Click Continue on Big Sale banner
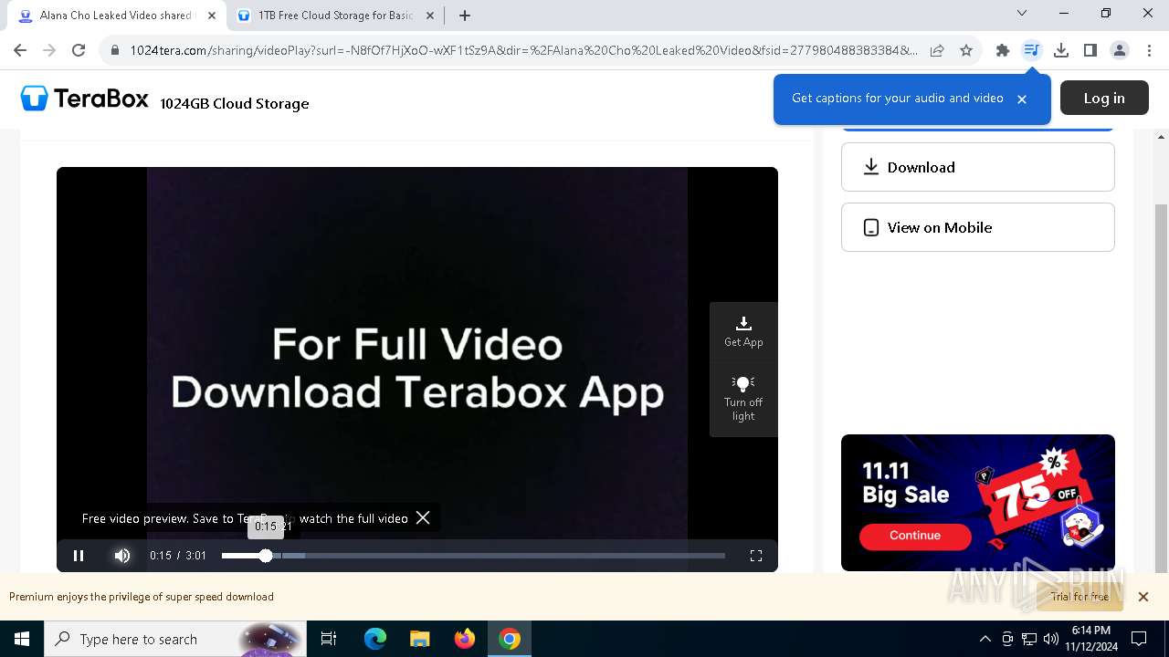This screenshot has width=1169, height=657. pos(915,536)
